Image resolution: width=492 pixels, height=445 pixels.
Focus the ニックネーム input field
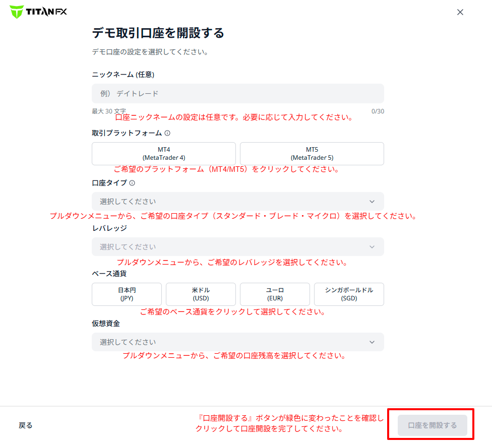click(238, 93)
